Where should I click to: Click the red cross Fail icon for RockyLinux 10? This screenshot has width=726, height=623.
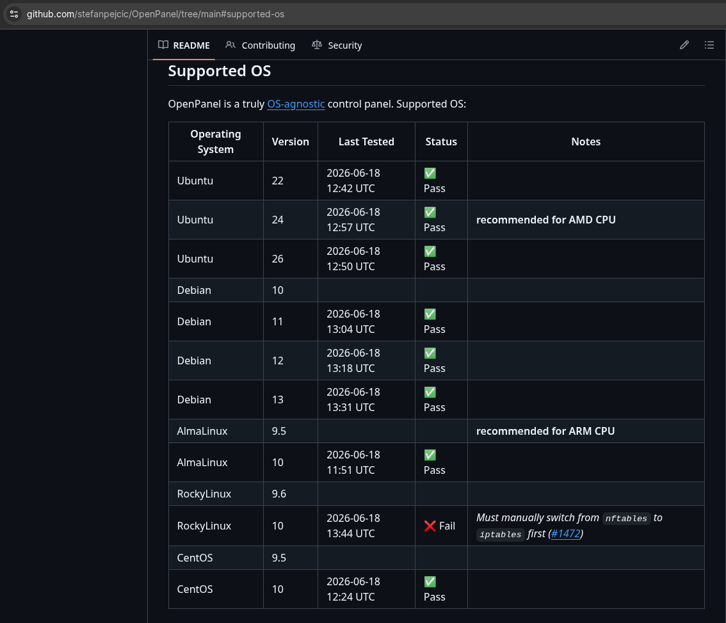click(430, 526)
